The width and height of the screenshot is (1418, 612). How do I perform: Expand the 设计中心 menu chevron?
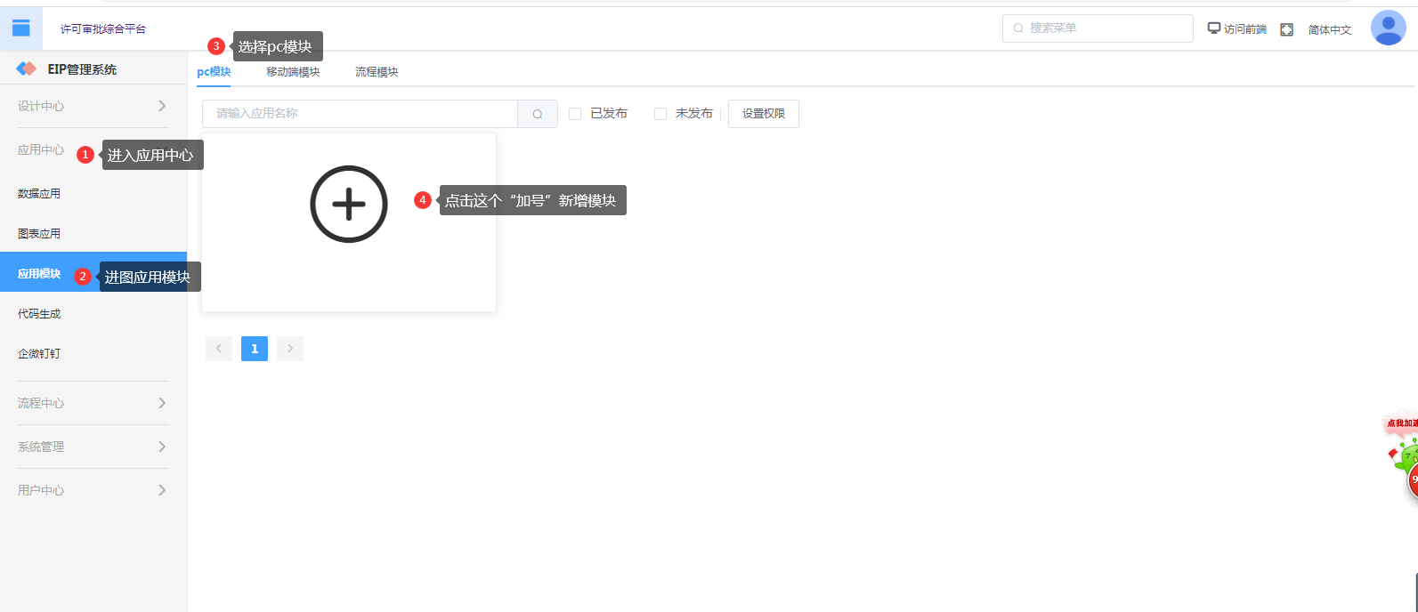[162, 106]
